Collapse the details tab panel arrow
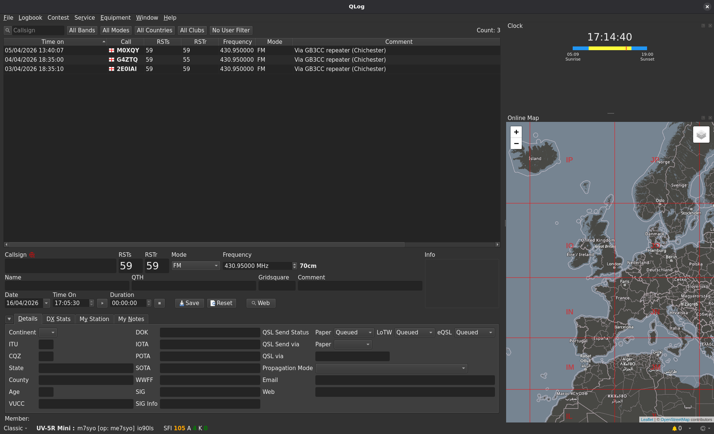Image resolution: width=714 pixels, height=434 pixels. [9, 319]
